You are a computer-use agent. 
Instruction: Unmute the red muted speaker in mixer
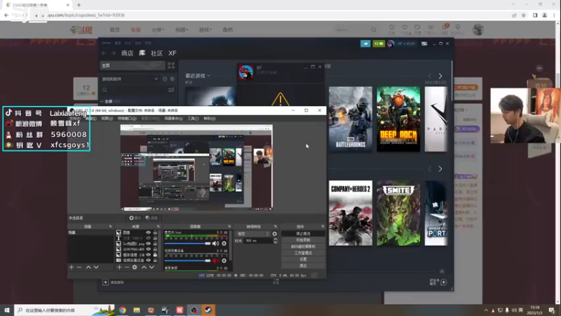coord(215,261)
